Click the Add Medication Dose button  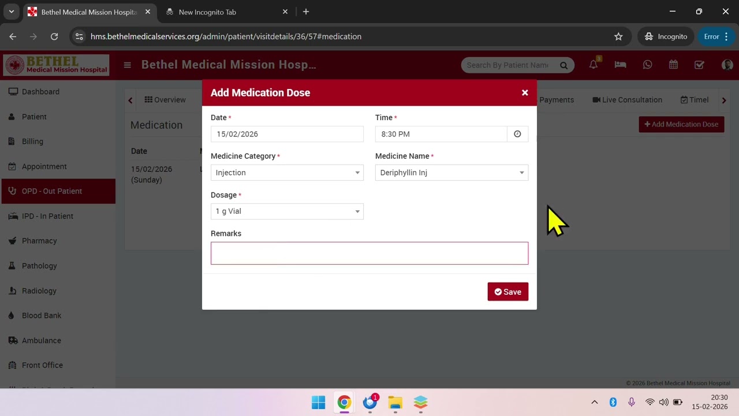(x=681, y=124)
